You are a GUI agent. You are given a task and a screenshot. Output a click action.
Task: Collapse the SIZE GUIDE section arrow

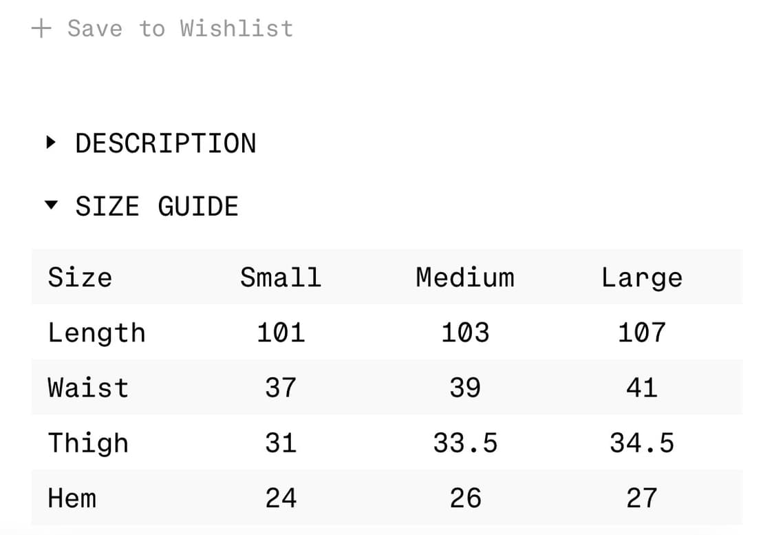[x=50, y=205]
